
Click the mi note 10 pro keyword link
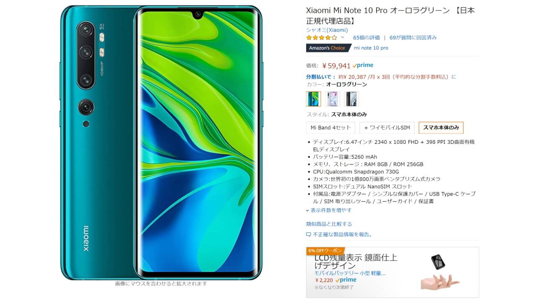(x=371, y=48)
